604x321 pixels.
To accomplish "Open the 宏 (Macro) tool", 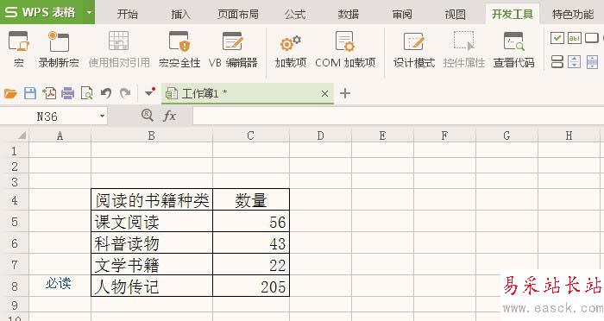I will tap(18, 50).
